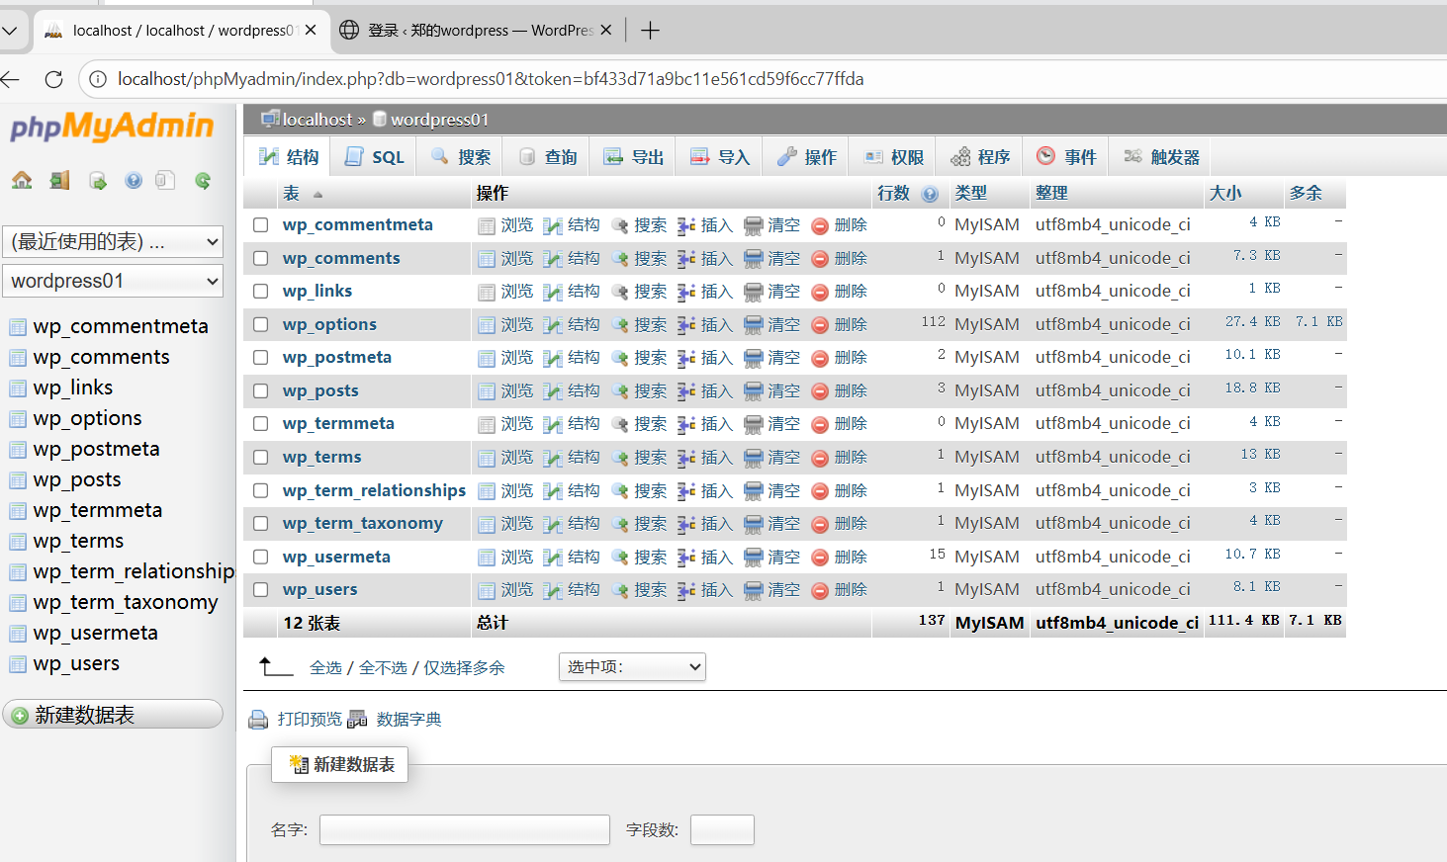Click delete icon for wp_usermeta row
Screen dimensions: 1447x862
point(820,558)
